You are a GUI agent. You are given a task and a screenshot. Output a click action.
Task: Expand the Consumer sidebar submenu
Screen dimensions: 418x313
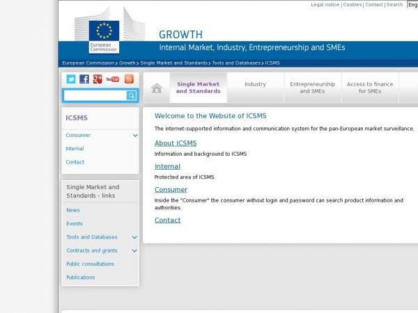point(135,135)
